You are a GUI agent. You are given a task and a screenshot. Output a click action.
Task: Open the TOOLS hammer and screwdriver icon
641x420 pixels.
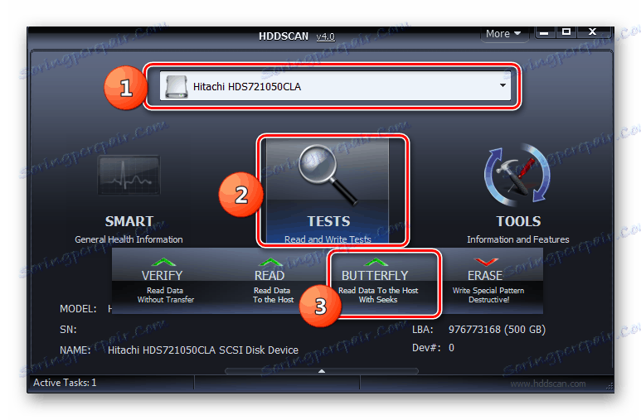[x=517, y=175]
